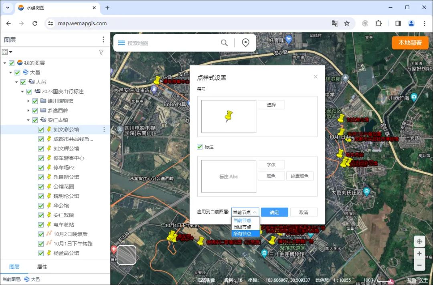Screen dimensions: 433x285
Task: Open the 轮廓颜色 outline color picker
Action: pos(299,176)
